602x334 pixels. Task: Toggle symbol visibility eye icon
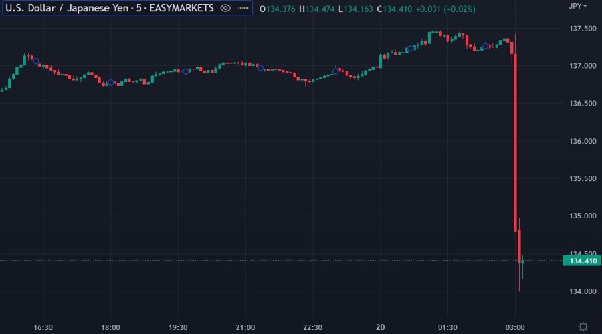(225, 8)
